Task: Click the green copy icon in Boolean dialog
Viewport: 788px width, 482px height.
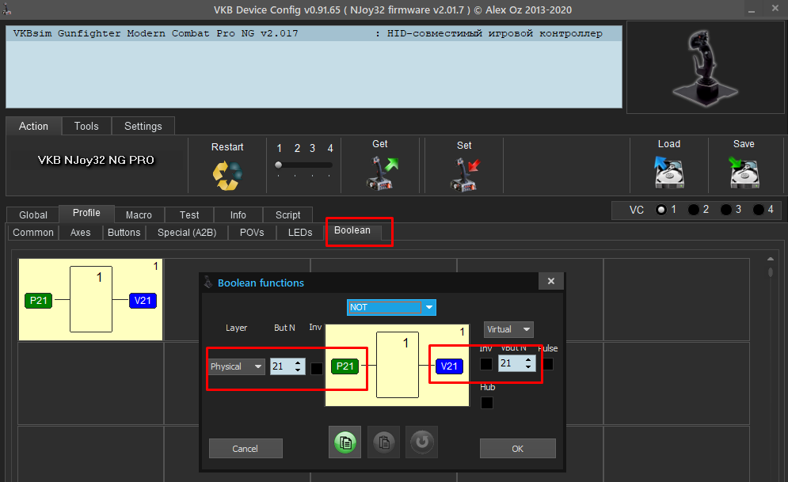Action: tap(345, 442)
